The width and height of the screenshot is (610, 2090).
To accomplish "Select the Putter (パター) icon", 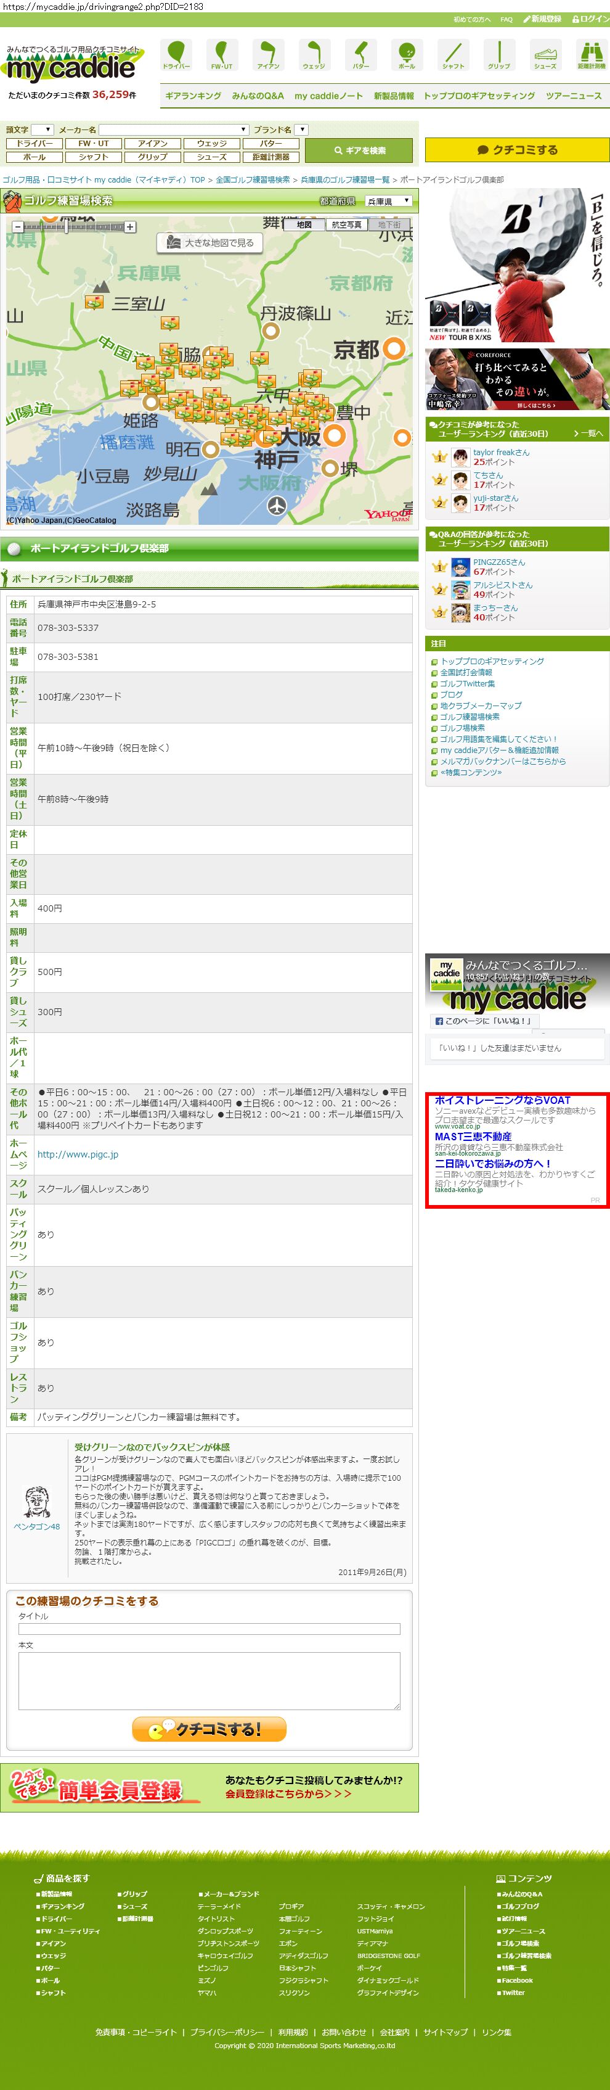I will pyautogui.click(x=360, y=54).
